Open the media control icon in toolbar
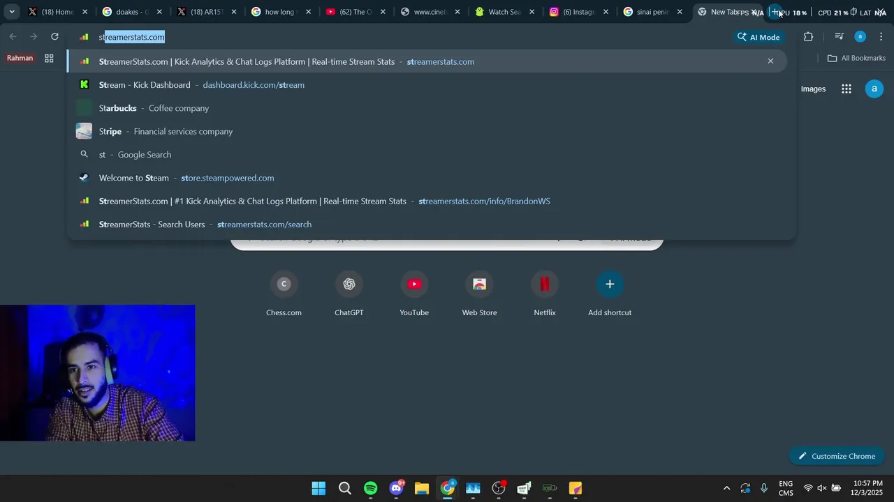The width and height of the screenshot is (894, 502). [x=839, y=37]
